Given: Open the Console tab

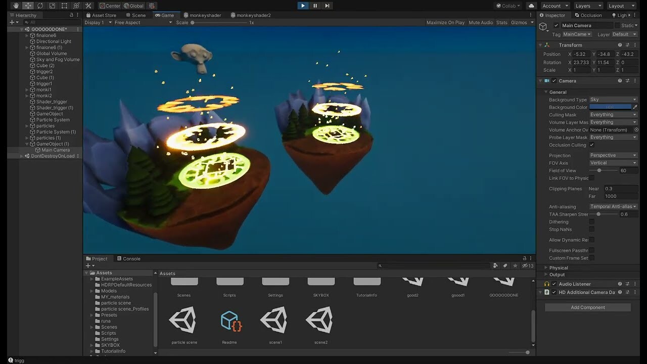Looking at the screenshot, I should click(x=131, y=258).
